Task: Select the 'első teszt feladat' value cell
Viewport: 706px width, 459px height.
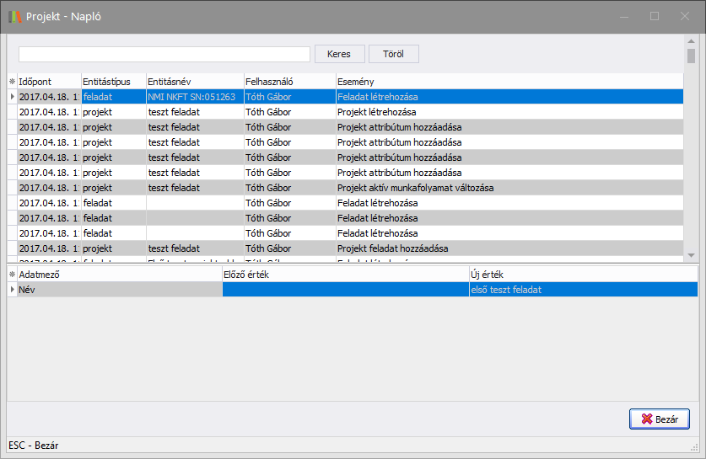Action: coord(582,290)
